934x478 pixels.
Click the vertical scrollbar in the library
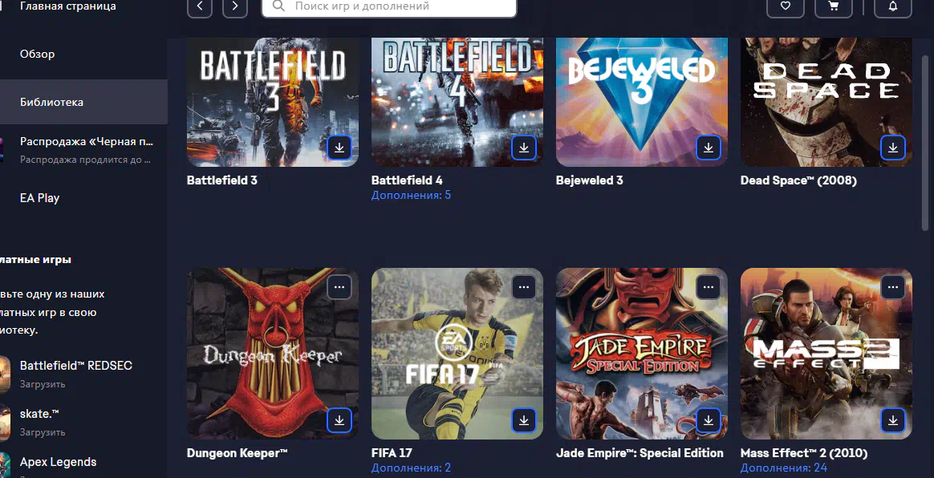pyautogui.click(x=925, y=143)
